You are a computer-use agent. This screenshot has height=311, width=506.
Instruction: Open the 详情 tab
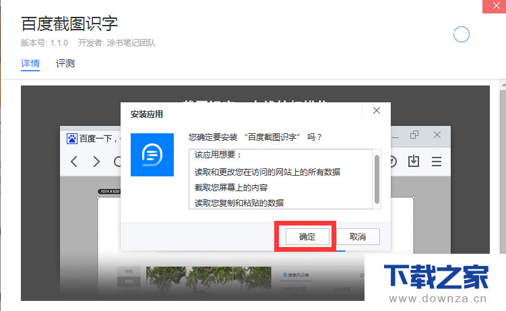pyautogui.click(x=30, y=63)
